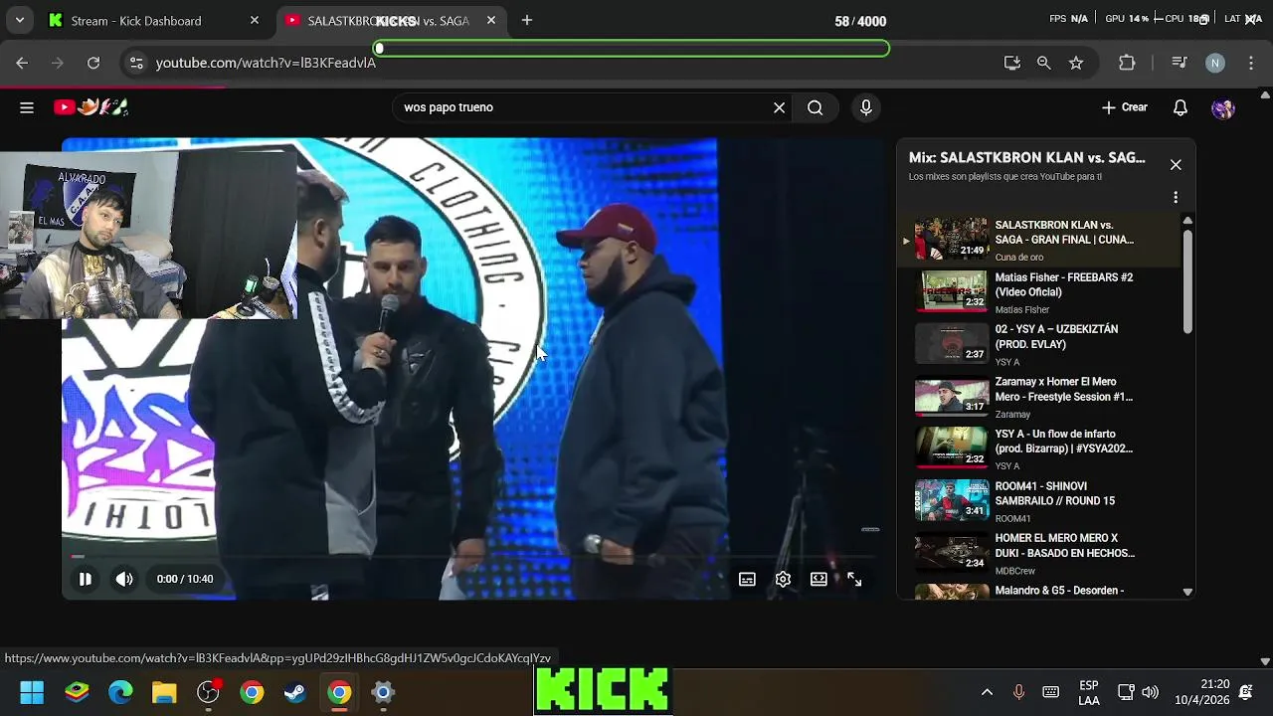Open Chrome media controls icon
Image resolution: width=1273 pixels, height=716 pixels.
click(x=1180, y=63)
